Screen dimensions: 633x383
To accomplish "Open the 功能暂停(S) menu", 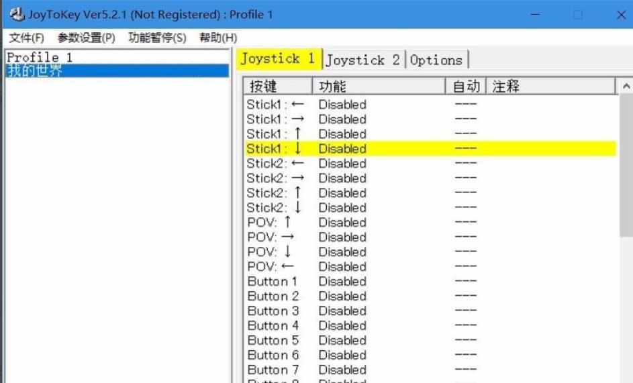I will [157, 38].
